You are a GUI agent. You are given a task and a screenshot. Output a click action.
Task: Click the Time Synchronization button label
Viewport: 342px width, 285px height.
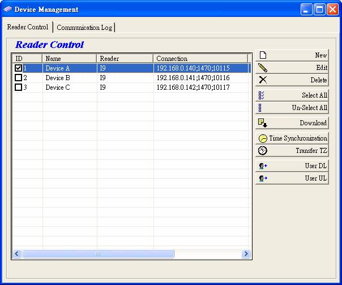tap(298, 138)
